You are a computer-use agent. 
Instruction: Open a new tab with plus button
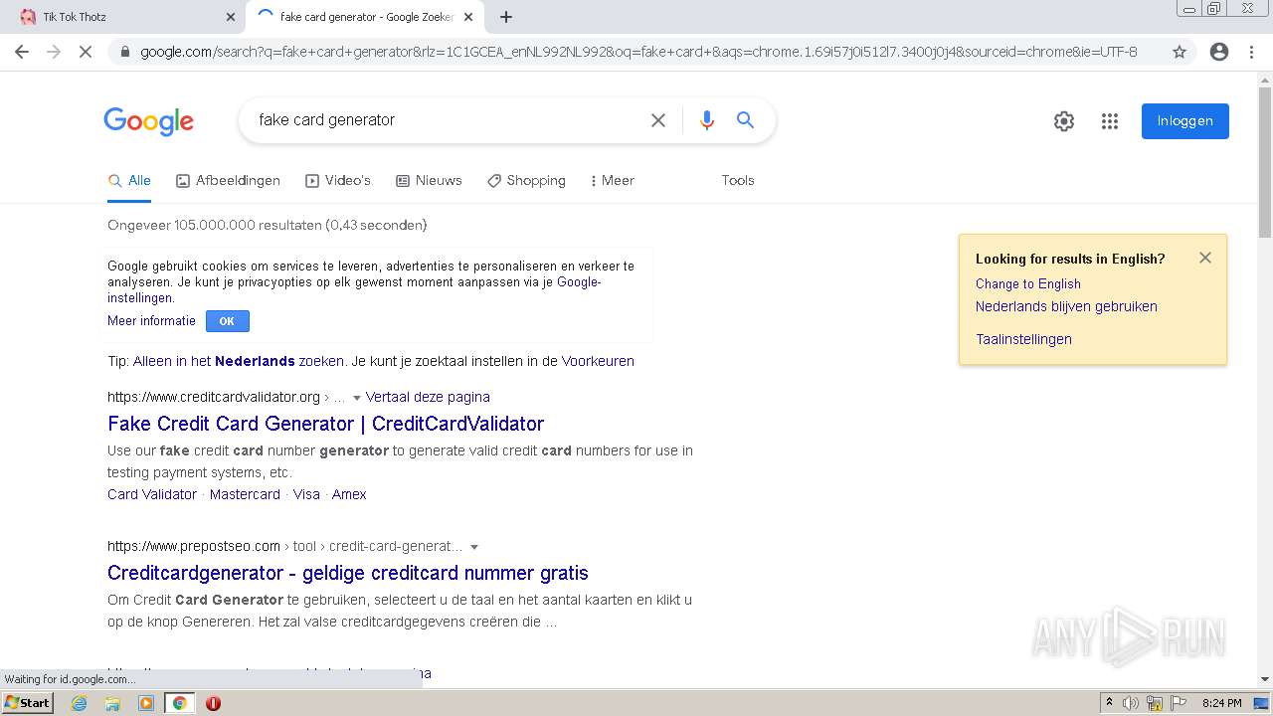(x=505, y=17)
